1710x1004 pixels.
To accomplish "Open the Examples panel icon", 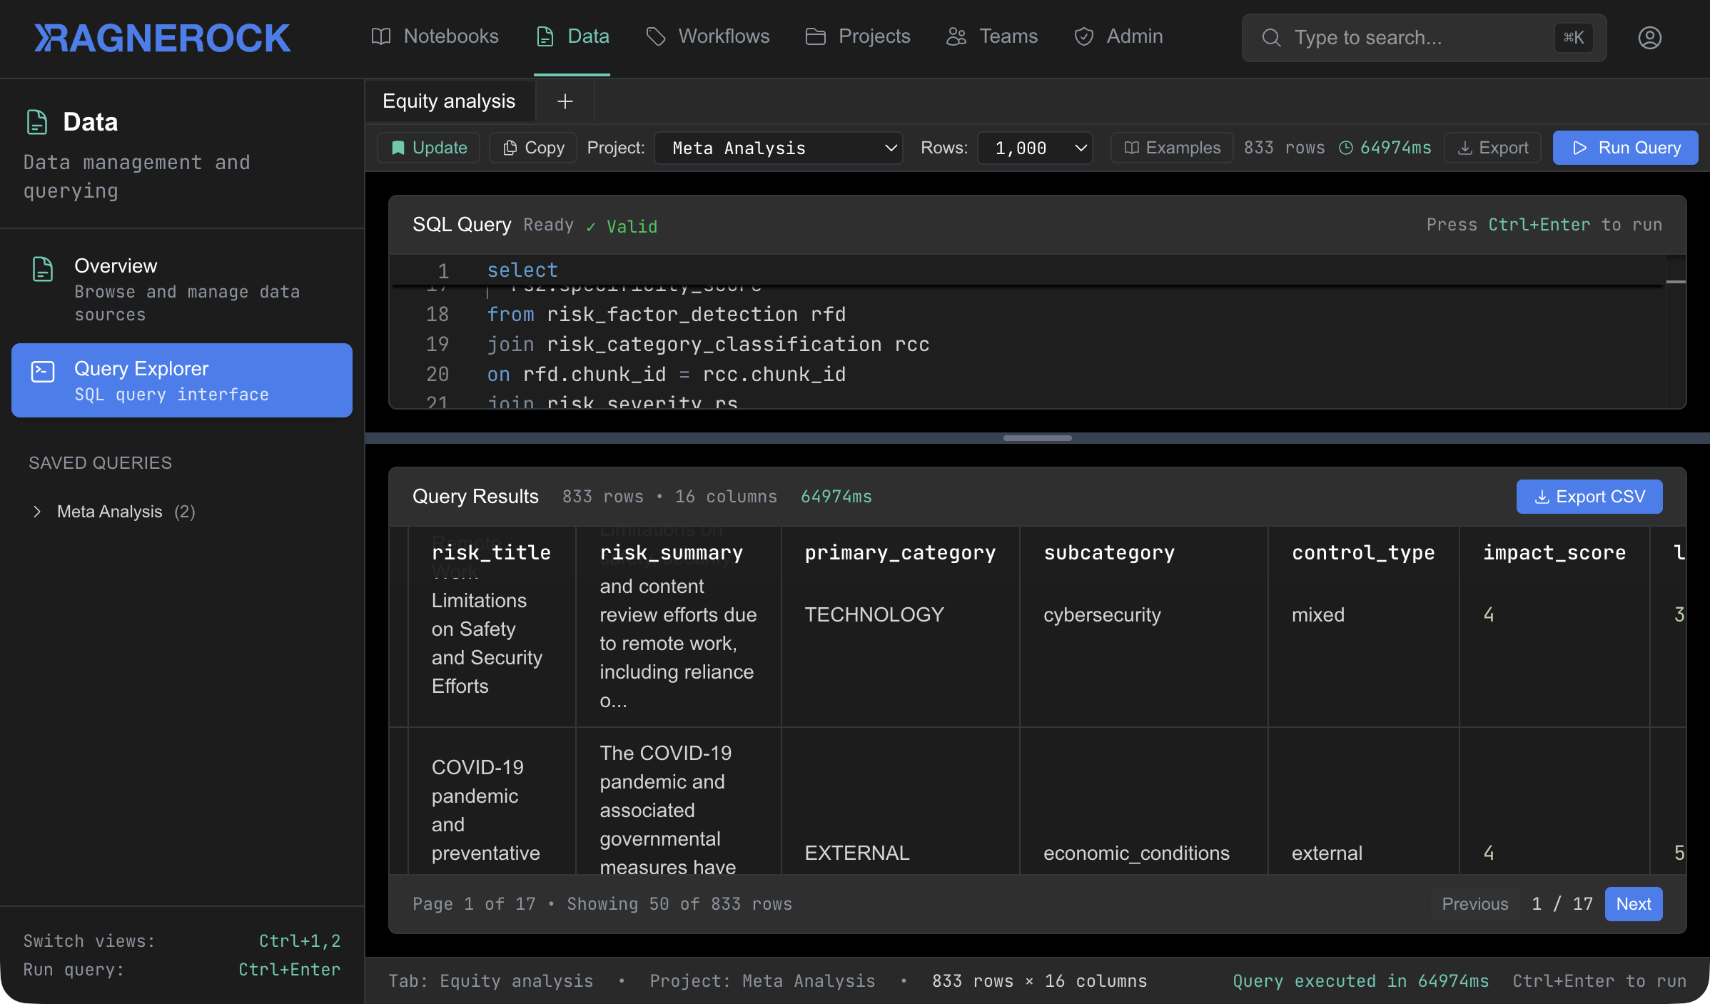I will (1133, 148).
